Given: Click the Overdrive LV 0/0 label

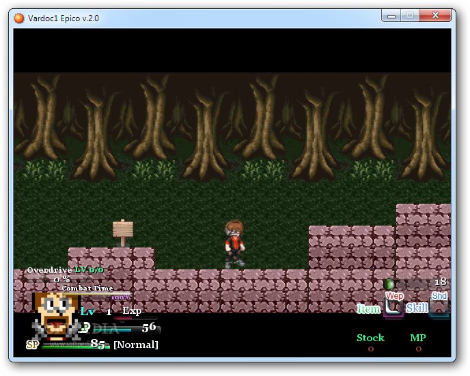Looking at the screenshot, I should pyautogui.click(x=66, y=270).
